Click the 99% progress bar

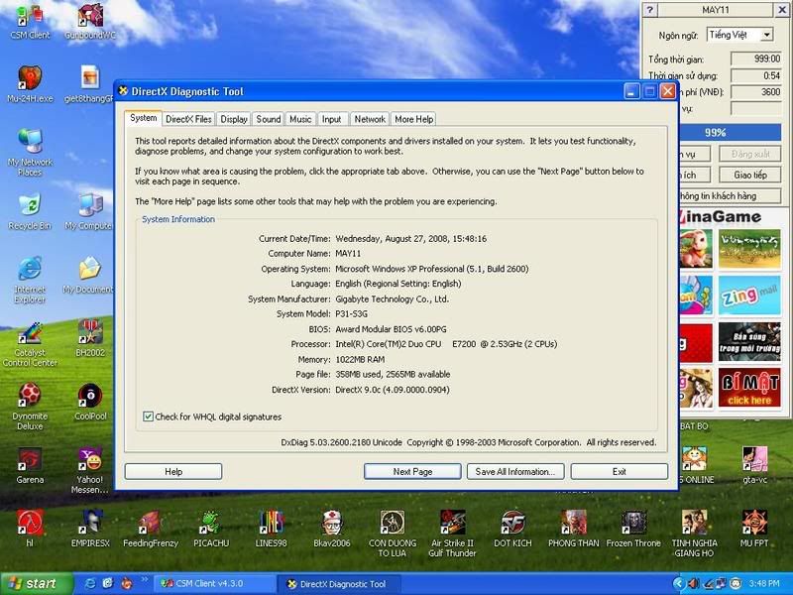coord(729,133)
